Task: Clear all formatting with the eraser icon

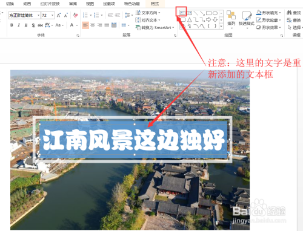Action: (75, 15)
